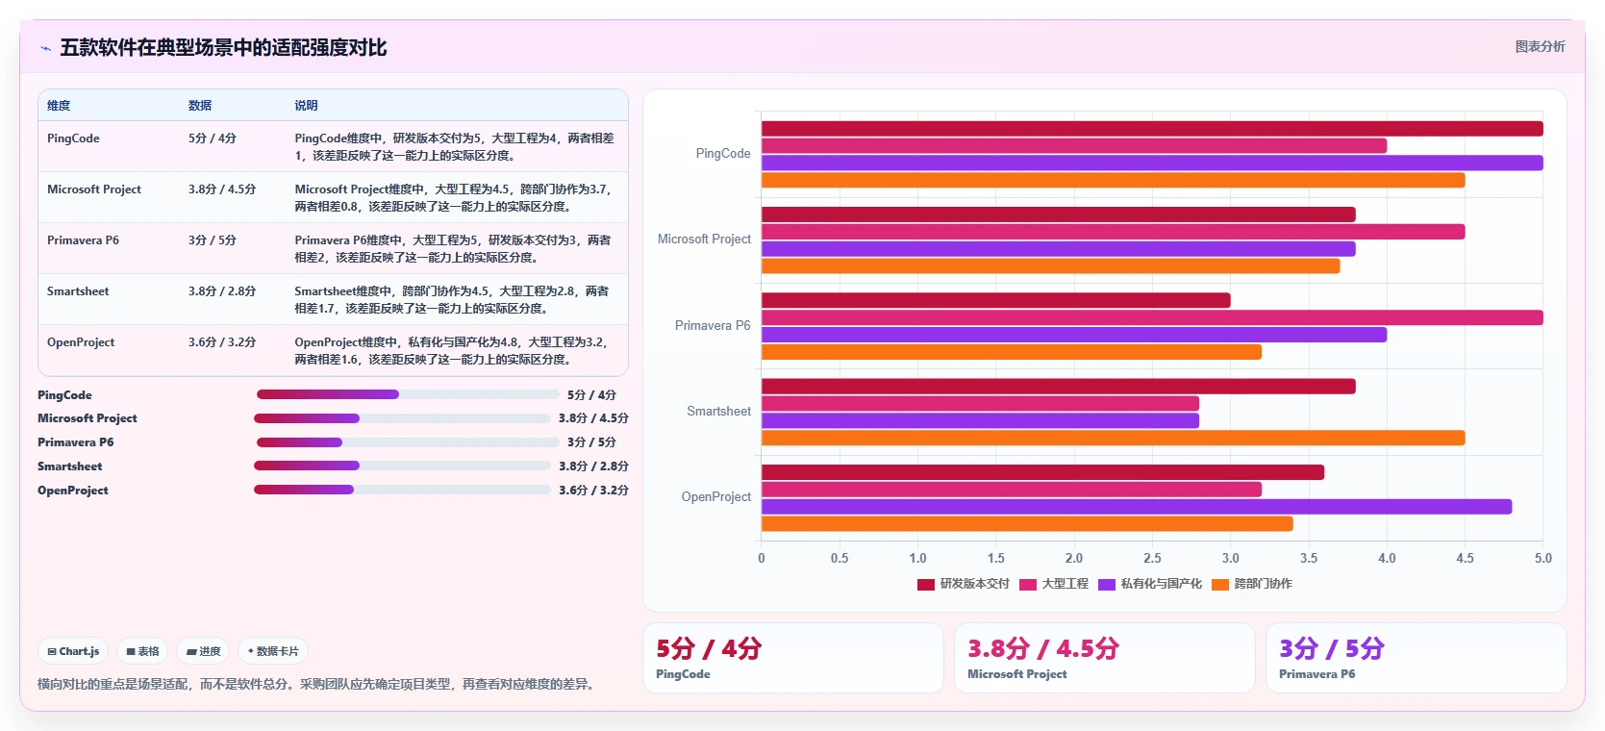The width and height of the screenshot is (1605, 731).
Task: Toggle the 跨部门协作 legend swatch
Action: (x=1220, y=584)
